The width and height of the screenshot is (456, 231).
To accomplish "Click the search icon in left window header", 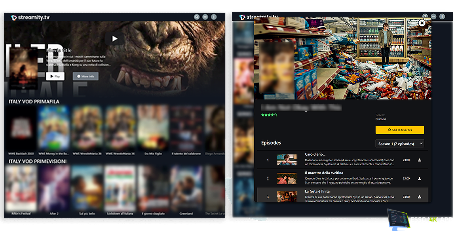I will 197,17.
